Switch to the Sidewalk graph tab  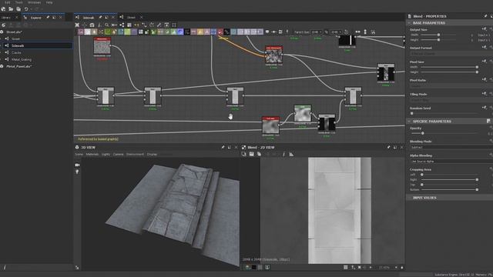tap(89, 18)
